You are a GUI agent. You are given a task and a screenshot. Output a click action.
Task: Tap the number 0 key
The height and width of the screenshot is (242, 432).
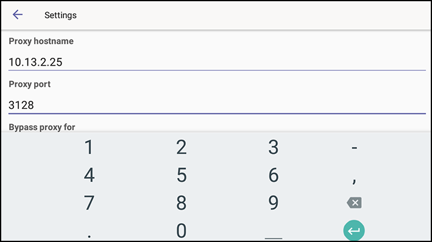tap(182, 230)
